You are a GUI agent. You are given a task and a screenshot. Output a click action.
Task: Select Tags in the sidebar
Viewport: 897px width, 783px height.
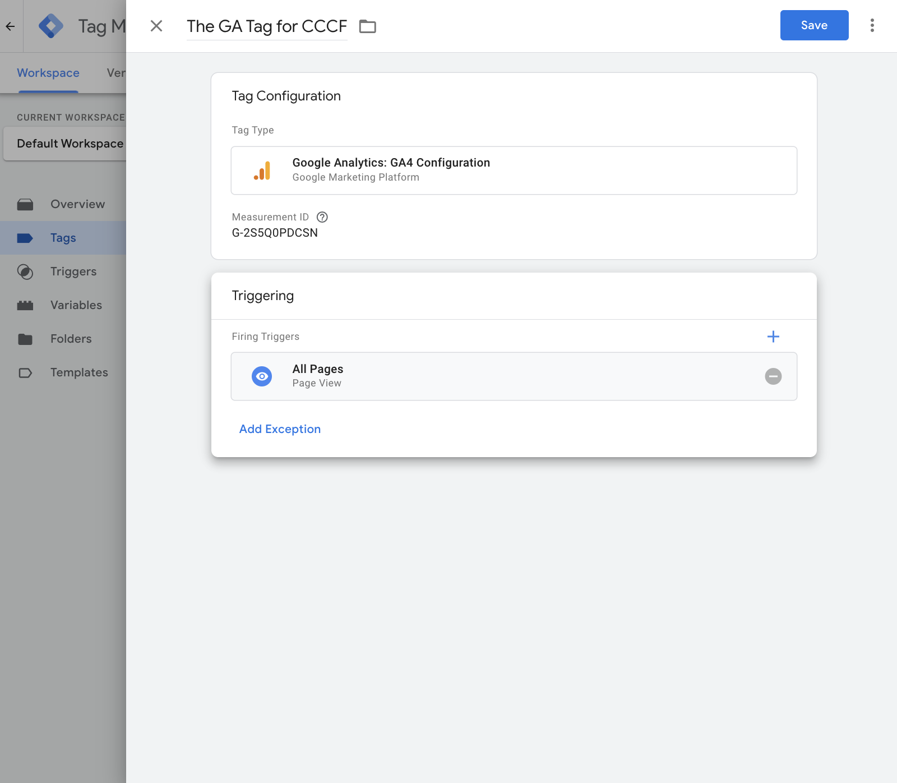click(x=63, y=238)
